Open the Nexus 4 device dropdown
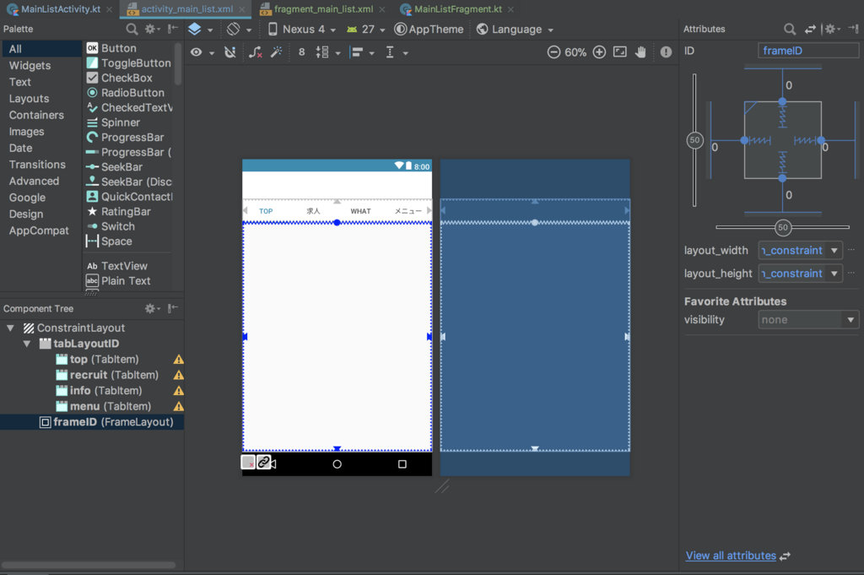The image size is (864, 575). tap(302, 29)
